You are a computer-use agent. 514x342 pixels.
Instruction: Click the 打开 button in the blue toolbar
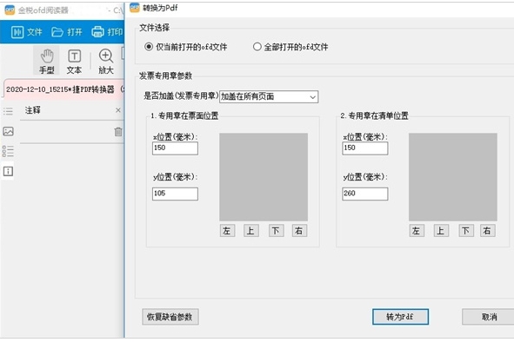click(x=67, y=32)
